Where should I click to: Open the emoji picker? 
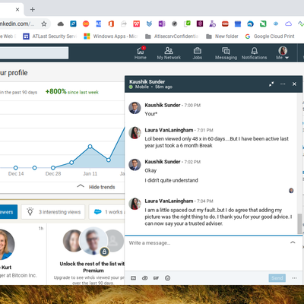167,278
